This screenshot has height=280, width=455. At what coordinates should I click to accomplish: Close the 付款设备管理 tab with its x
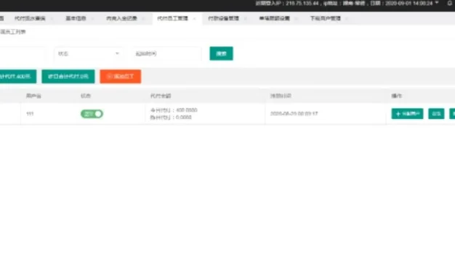point(245,19)
